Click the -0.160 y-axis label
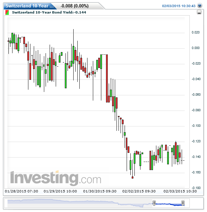The height and width of the screenshot is (212, 207). 196,172
